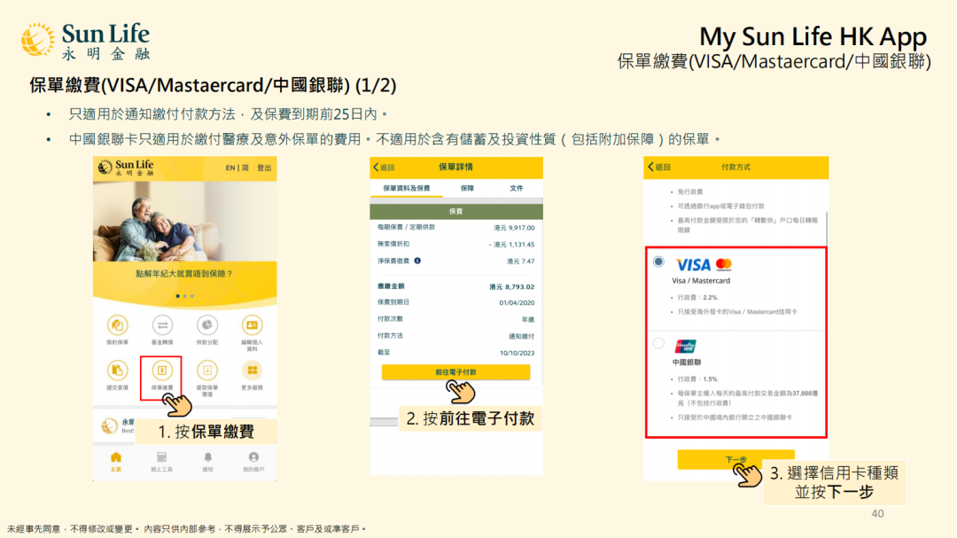Open the 提取保單價值 withdrawal icon
957x538 pixels.
[x=206, y=370]
